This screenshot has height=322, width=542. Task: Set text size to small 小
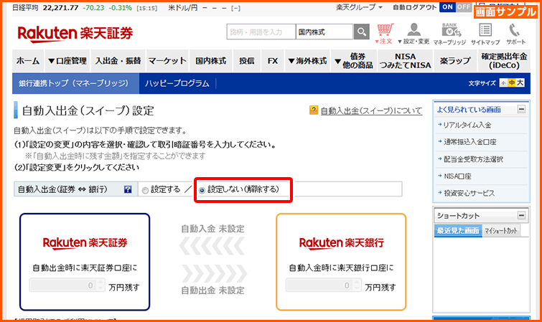click(x=503, y=83)
